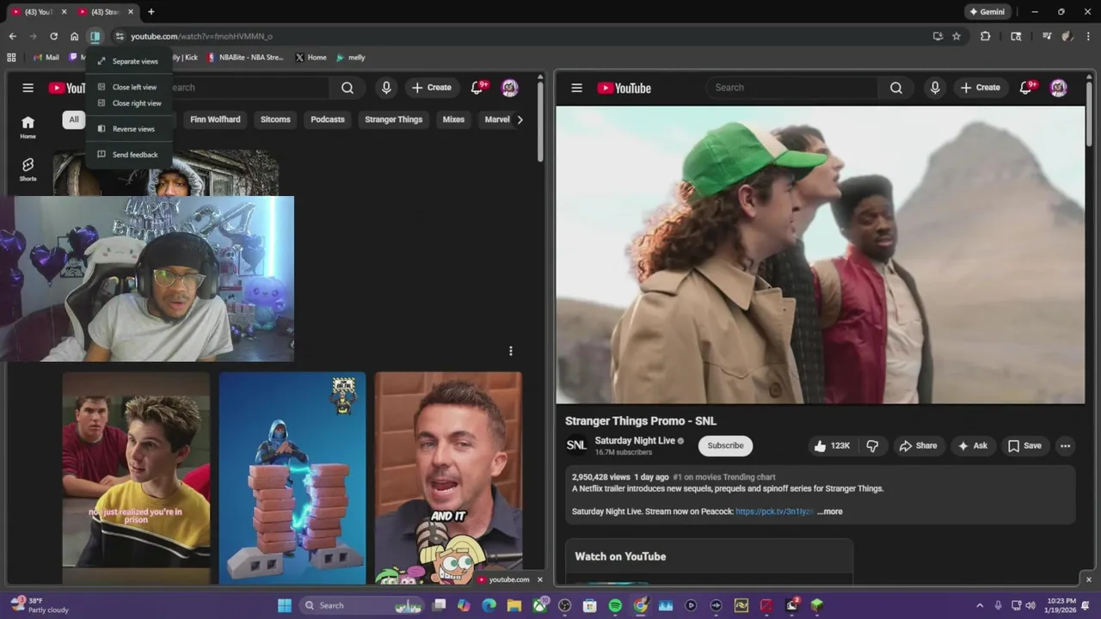This screenshot has width=1101, height=619.
Task: Click the Ask button under the video
Action: click(973, 445)
